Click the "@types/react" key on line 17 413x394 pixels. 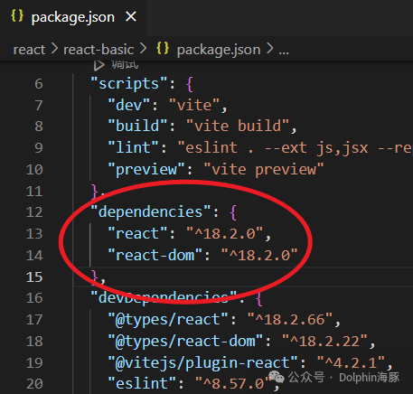pyautogui.click(x=168, y=320)
